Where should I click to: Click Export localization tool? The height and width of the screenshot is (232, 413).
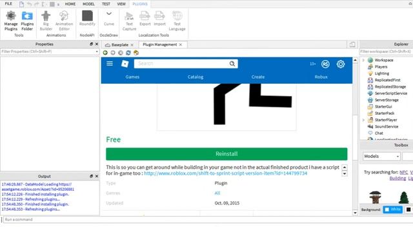pos(145,19)
